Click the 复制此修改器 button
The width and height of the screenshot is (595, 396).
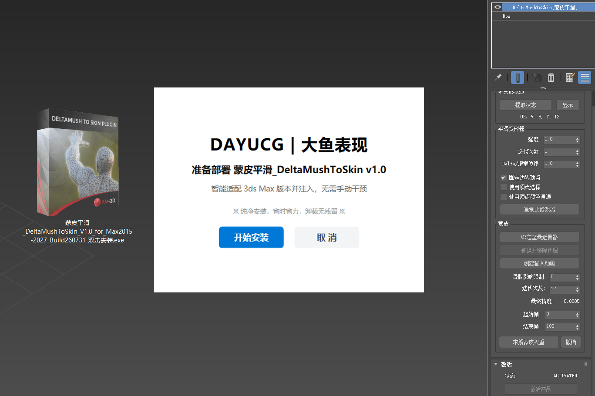(x=540, y=209)
